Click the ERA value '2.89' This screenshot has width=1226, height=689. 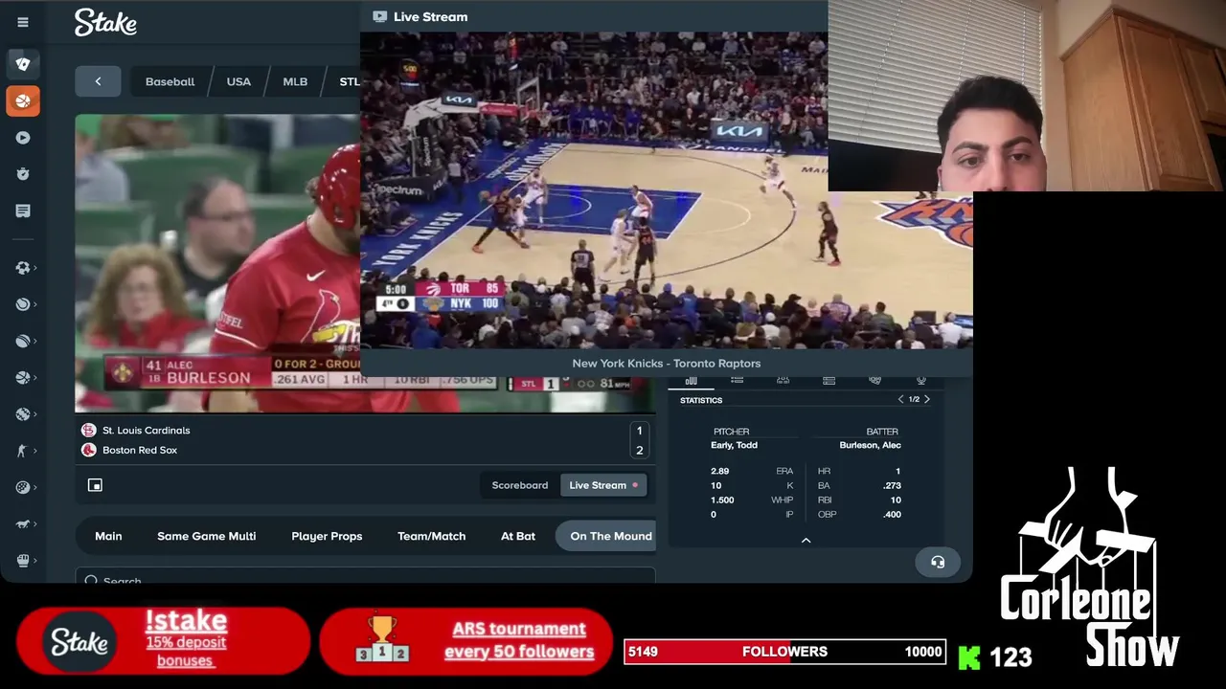pos(720,471)
